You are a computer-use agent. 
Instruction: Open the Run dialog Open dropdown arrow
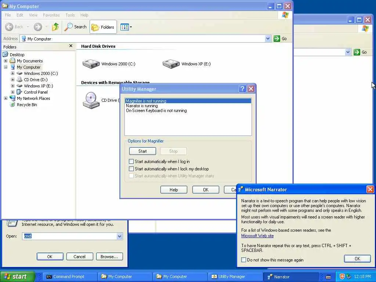pyautogui.click(x=120, y=236)
